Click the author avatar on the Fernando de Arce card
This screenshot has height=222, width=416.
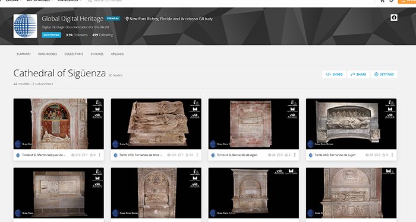coord(116,155)
